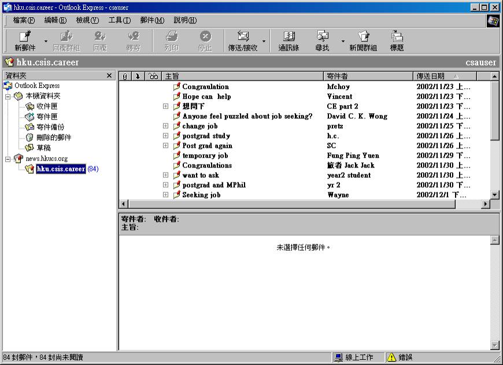
Task: Sort messages by the 寄件者 sender column
Action: coord(369,76)
